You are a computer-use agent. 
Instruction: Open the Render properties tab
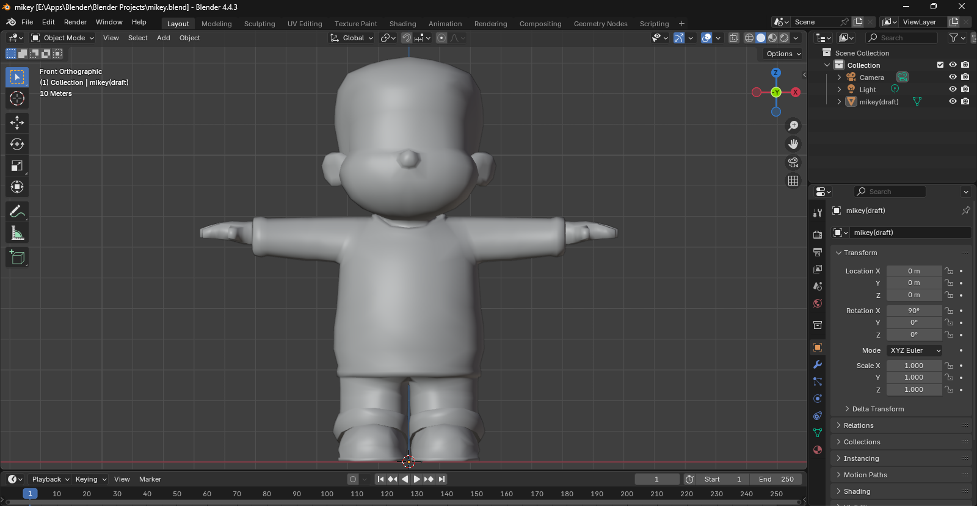[x=818, y=234]
